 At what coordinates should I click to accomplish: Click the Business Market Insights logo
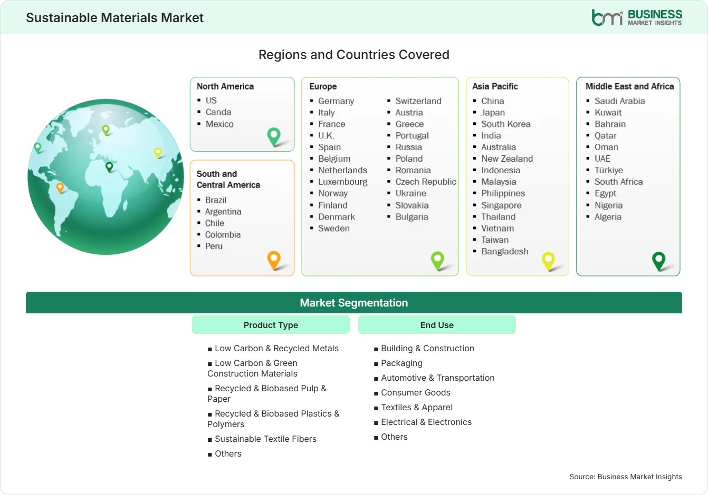coord(637,17)
